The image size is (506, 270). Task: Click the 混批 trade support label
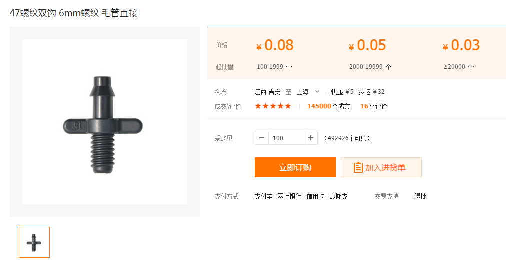coord(420,197)
